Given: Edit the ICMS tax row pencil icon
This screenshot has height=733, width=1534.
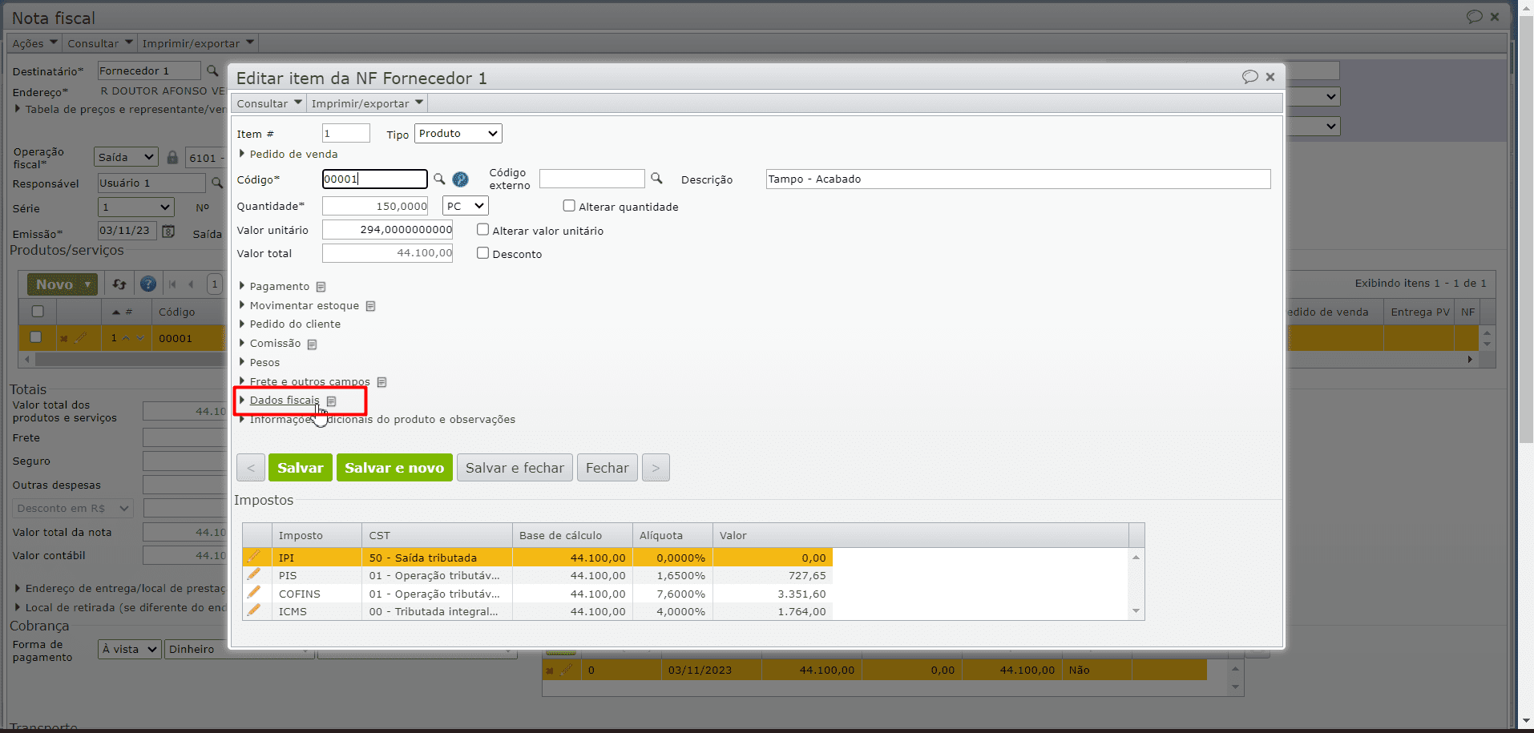Looking at the screenshot, I should click(254, 610).
